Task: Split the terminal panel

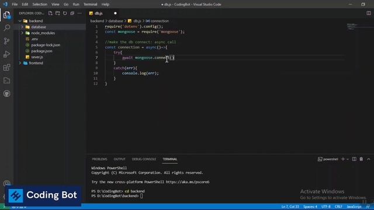Action: click(x=354, y=159)
